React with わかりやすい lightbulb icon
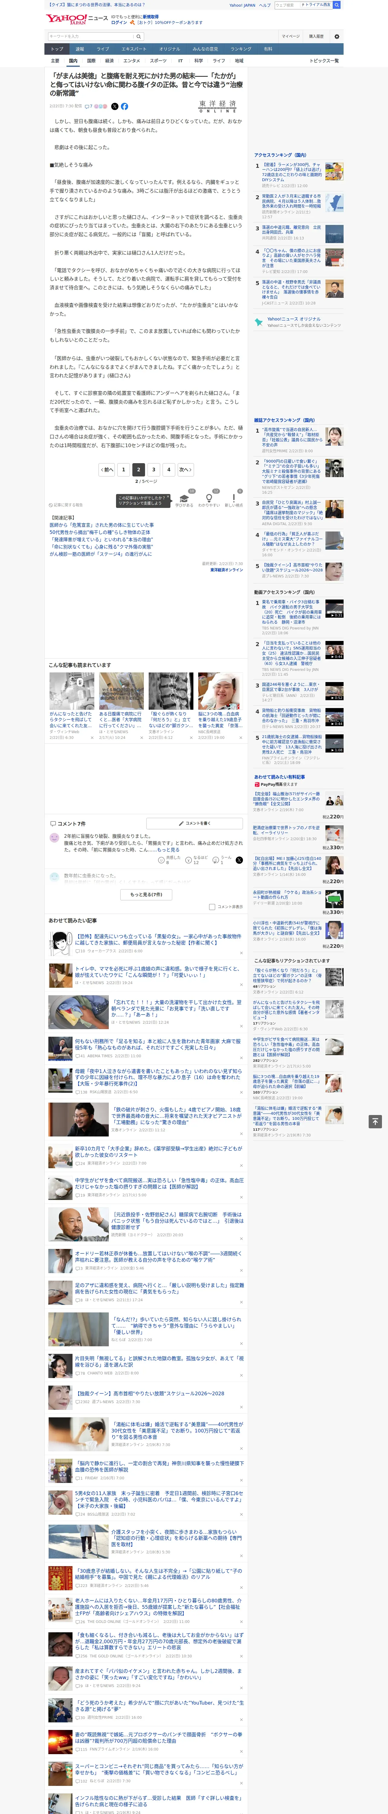 [209, 498]
